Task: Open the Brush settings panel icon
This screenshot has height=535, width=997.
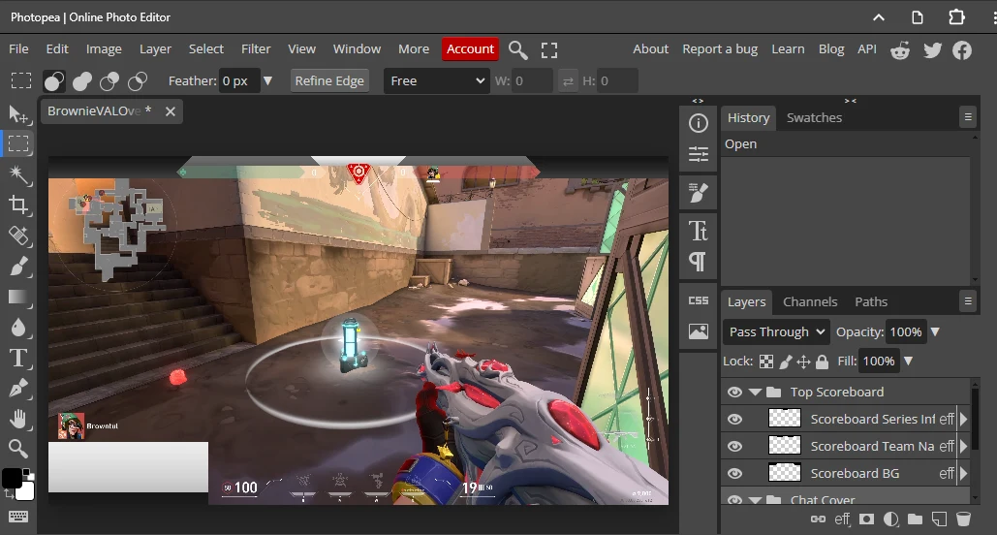Action: (699, 193)
